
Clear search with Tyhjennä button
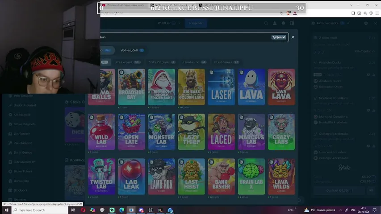pos(278,37)
